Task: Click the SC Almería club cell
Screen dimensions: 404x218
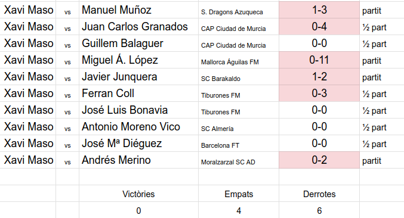Action: [x=239, y=127]
